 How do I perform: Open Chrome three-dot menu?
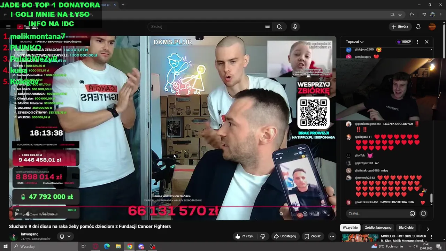(441, 15)
